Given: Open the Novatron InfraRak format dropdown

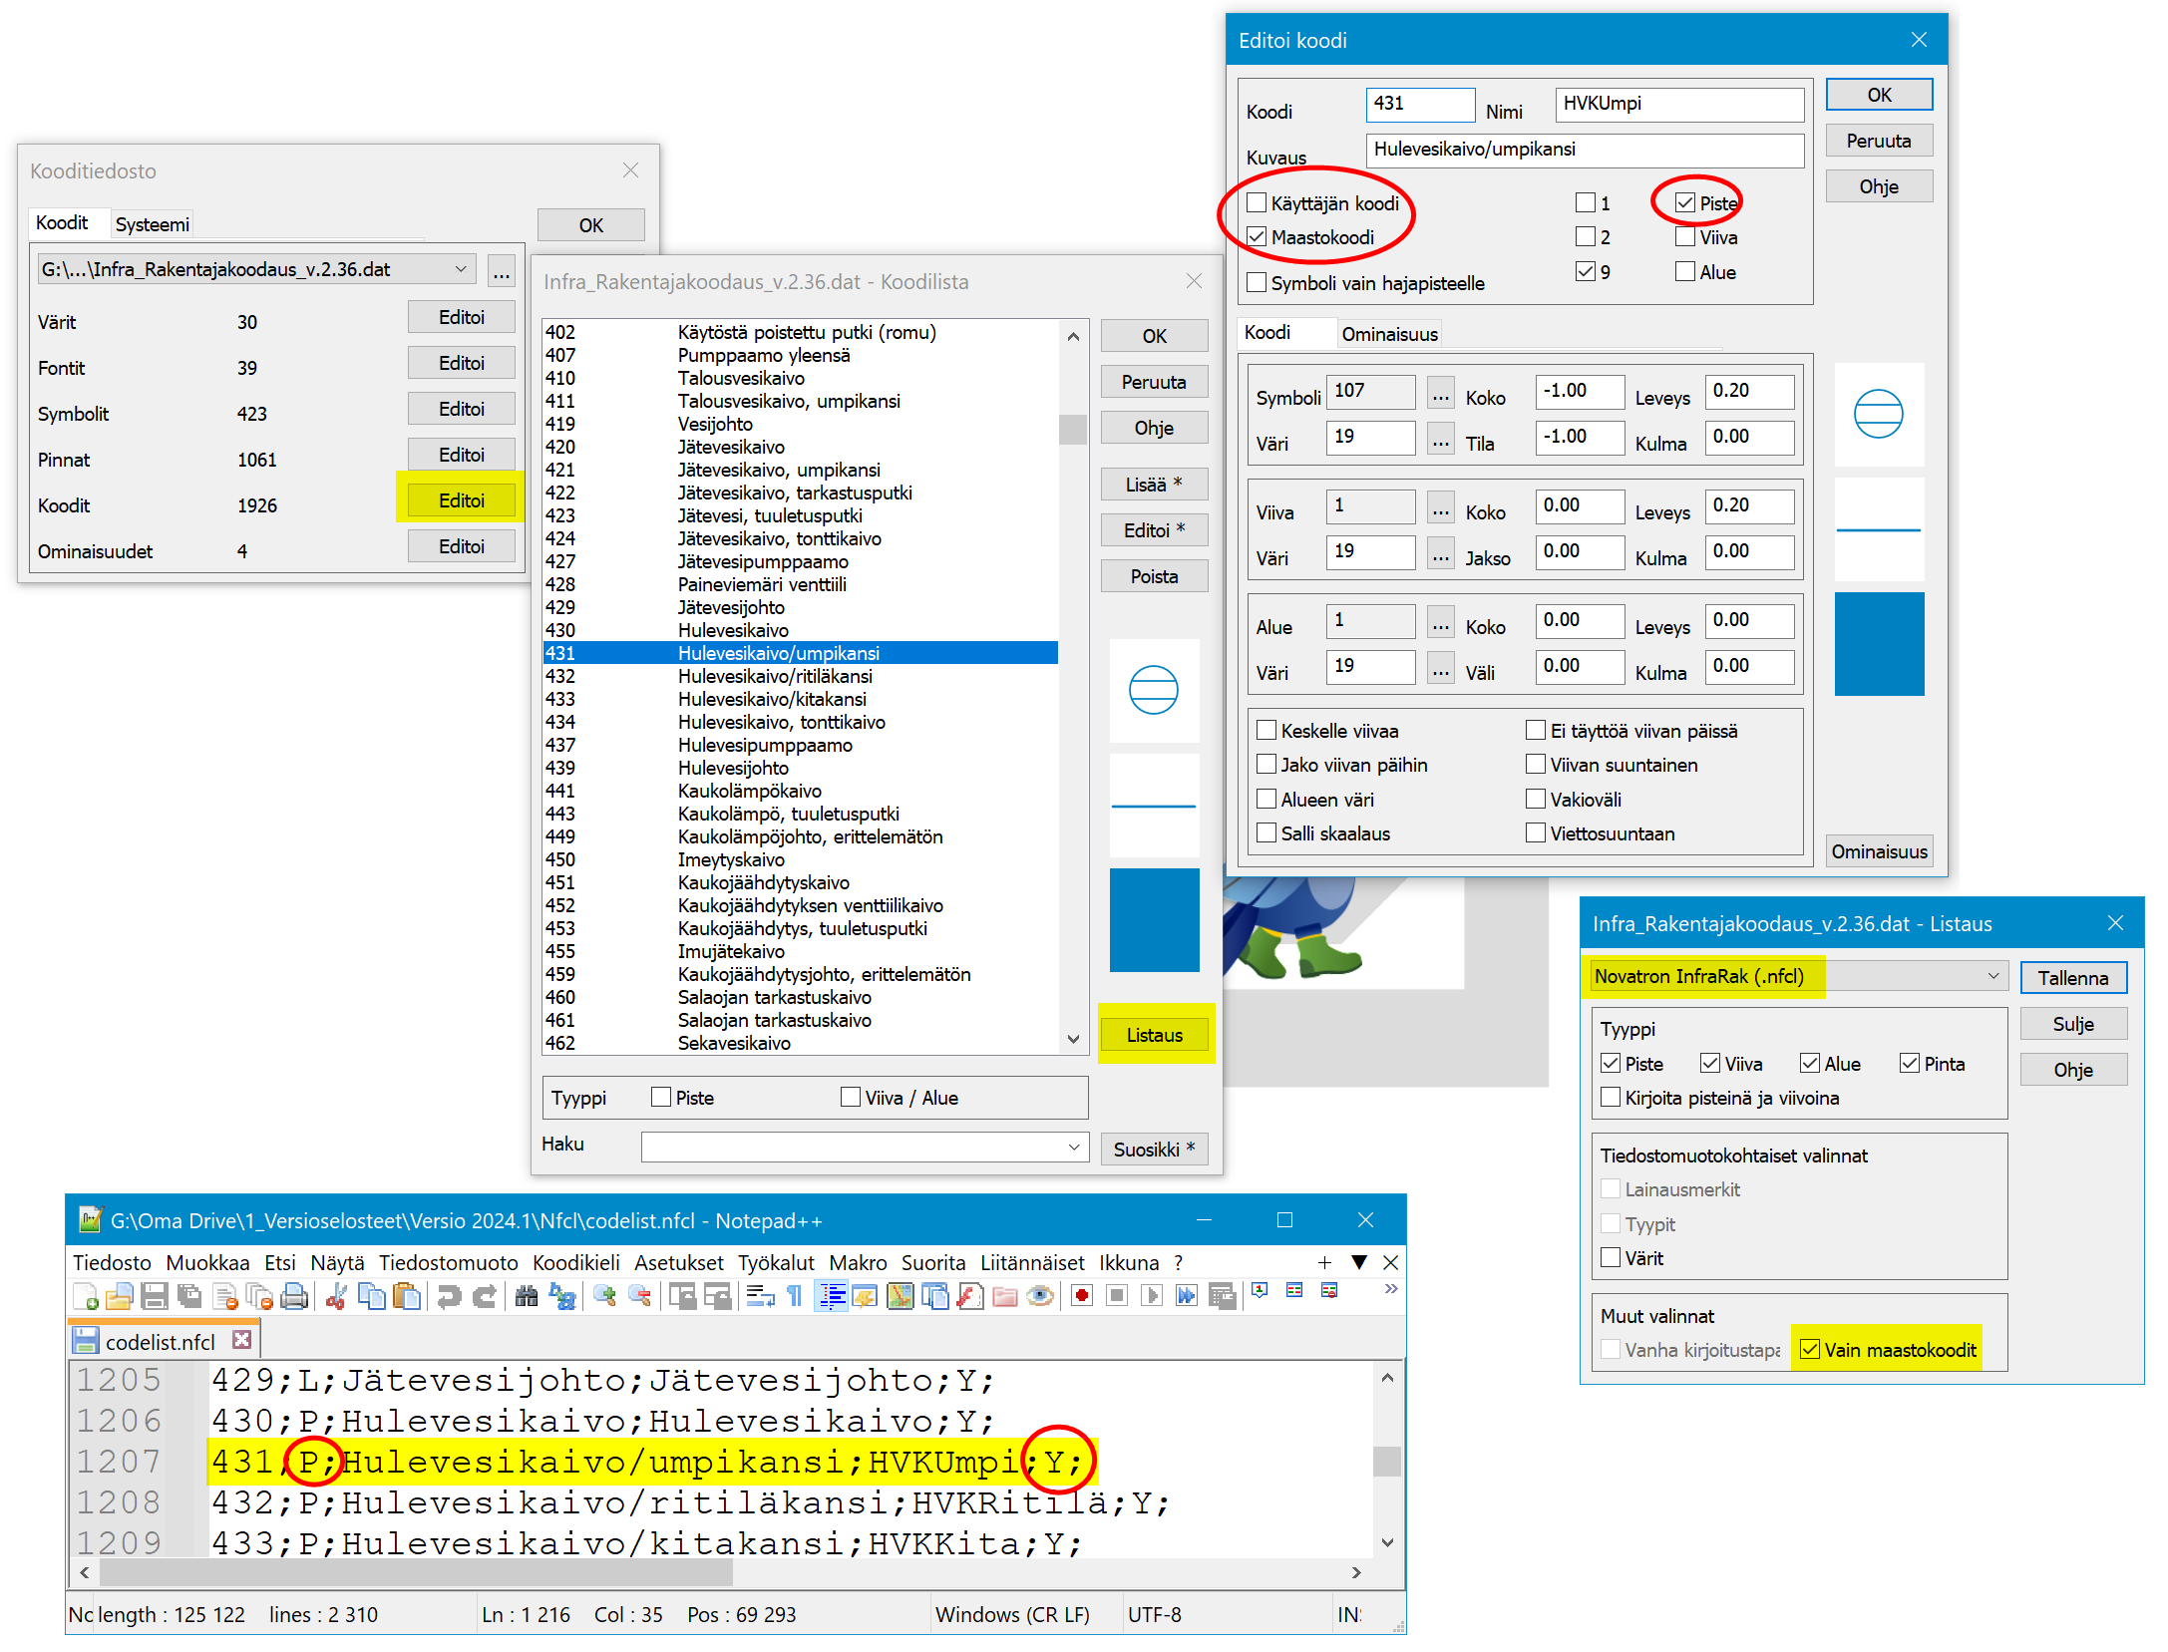Looking at the screenshot, I should (1992, 976).
